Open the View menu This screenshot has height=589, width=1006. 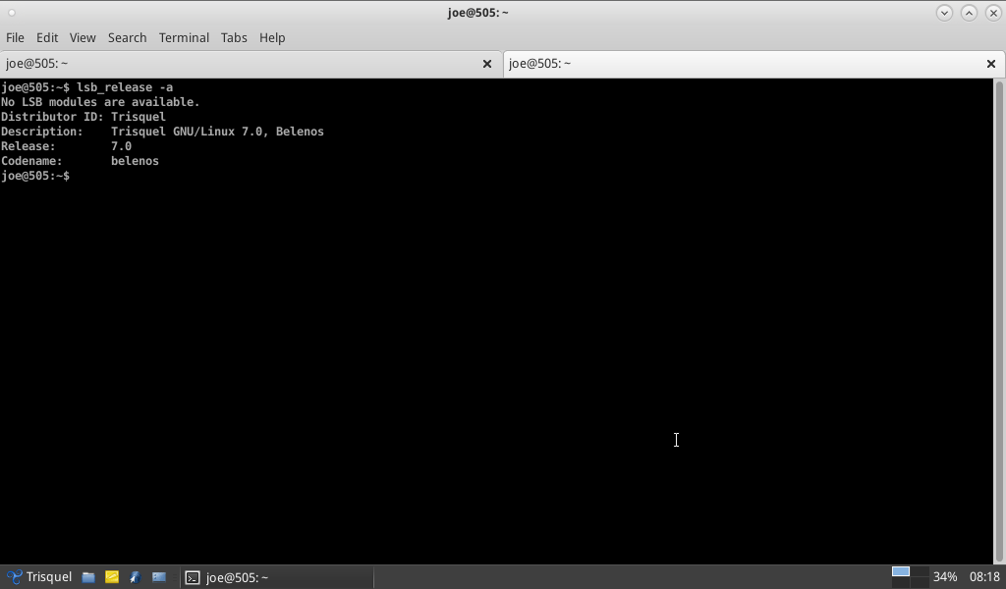click(83, 38)
